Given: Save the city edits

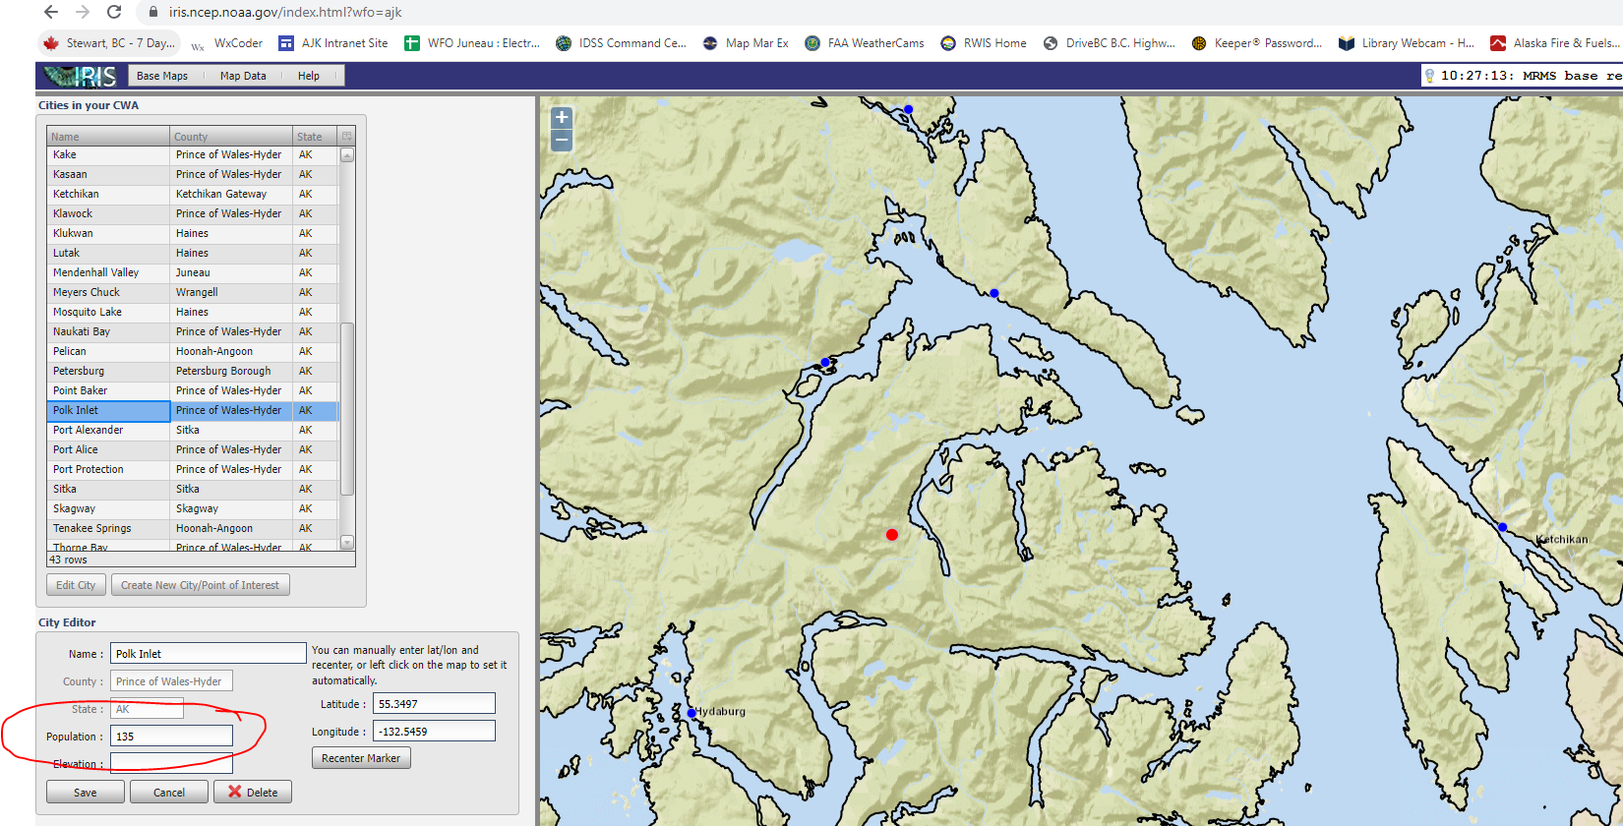Looking at the screenshot, I should 86,793.
